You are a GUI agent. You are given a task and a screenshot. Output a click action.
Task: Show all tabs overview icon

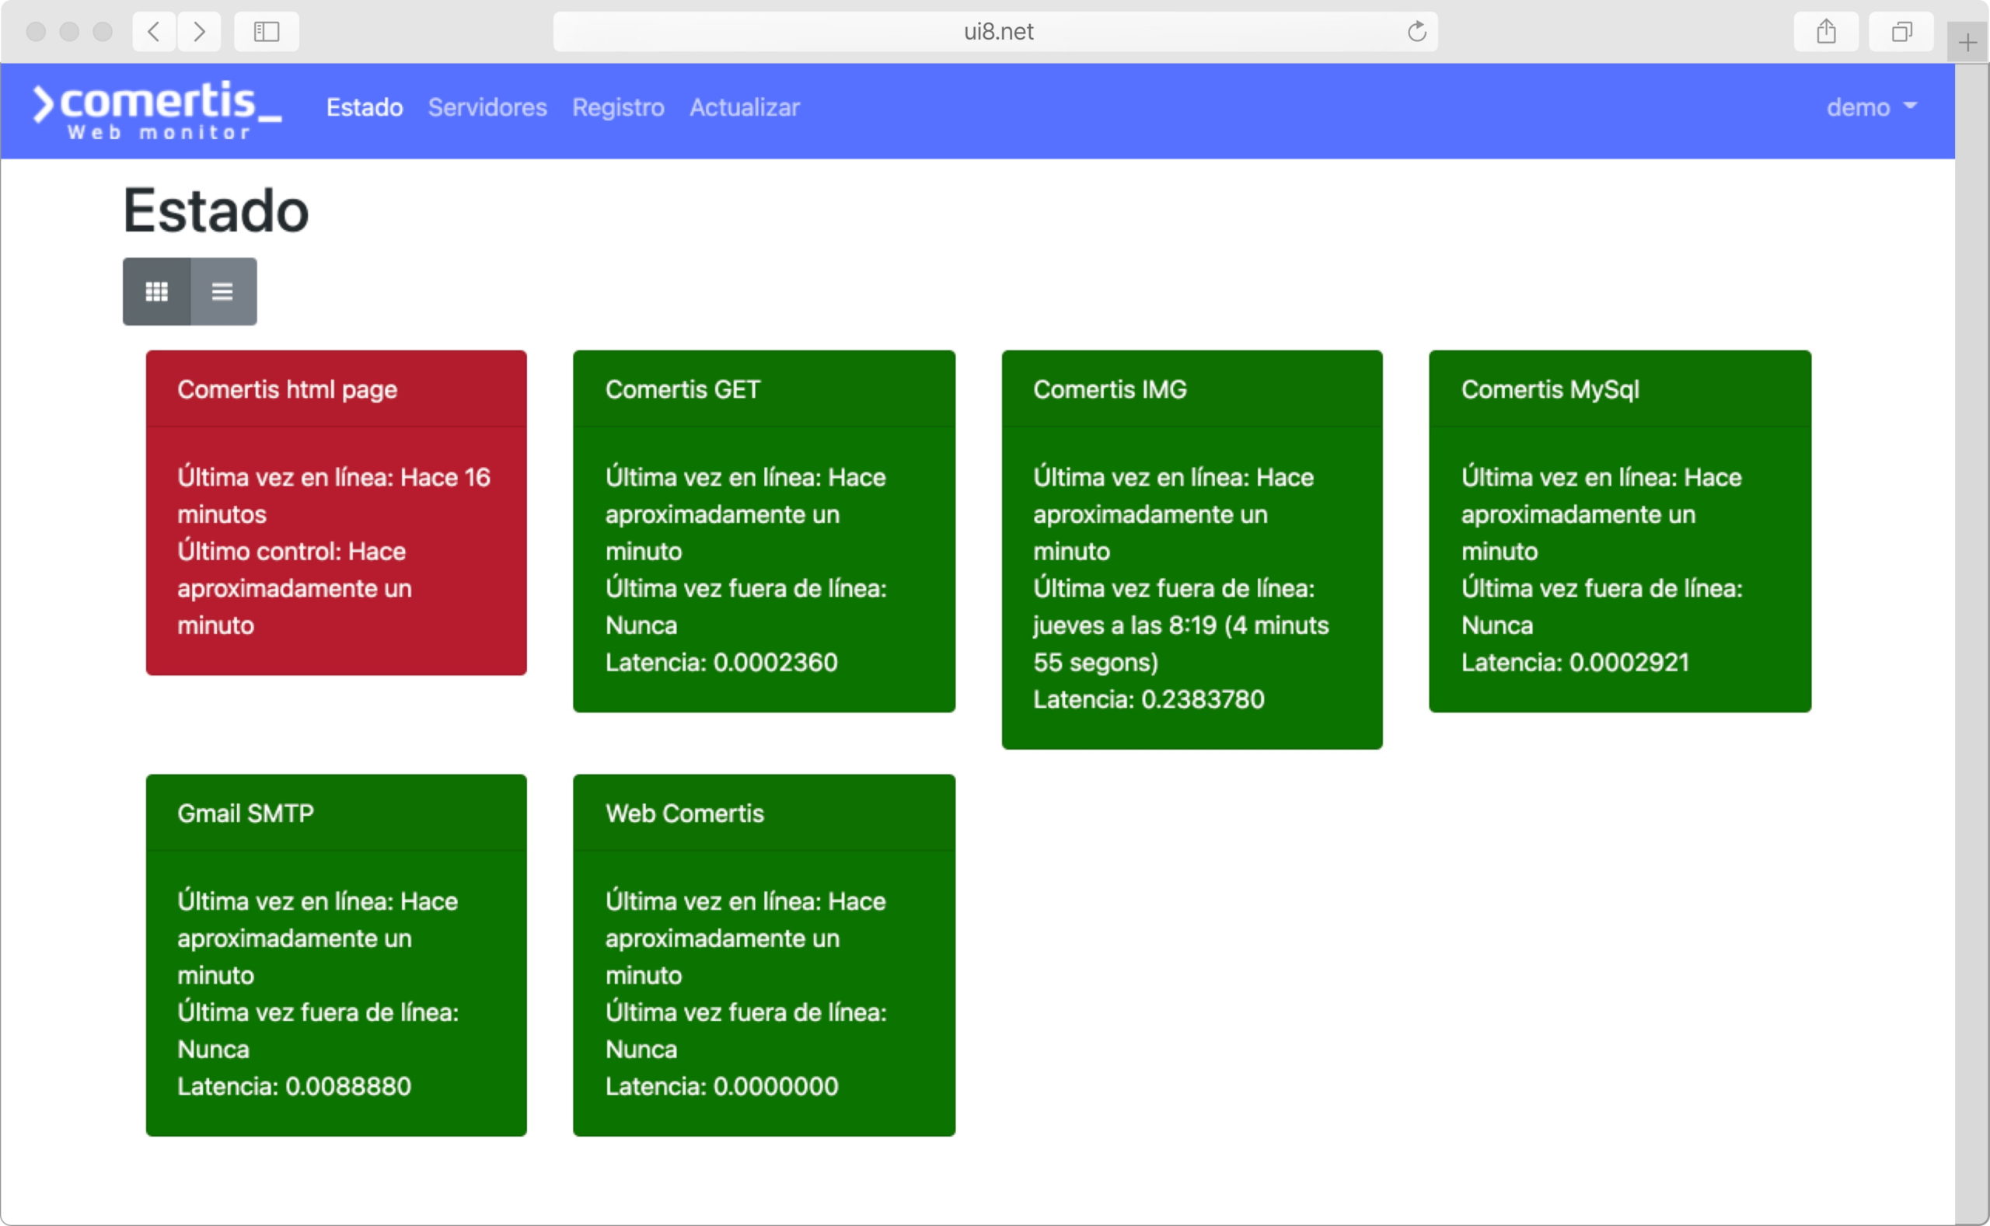pyautogui.click(x=1901, y=32)
